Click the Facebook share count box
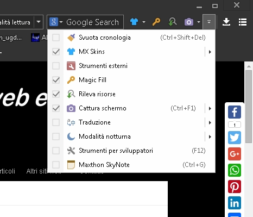253x217 pixels. point(235,125)
